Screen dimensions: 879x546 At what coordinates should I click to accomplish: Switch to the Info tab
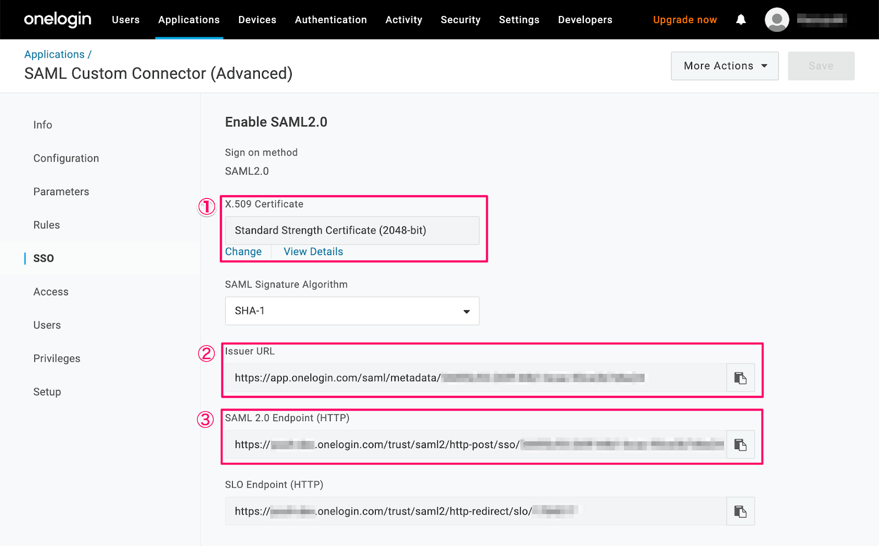click(43, 125)
